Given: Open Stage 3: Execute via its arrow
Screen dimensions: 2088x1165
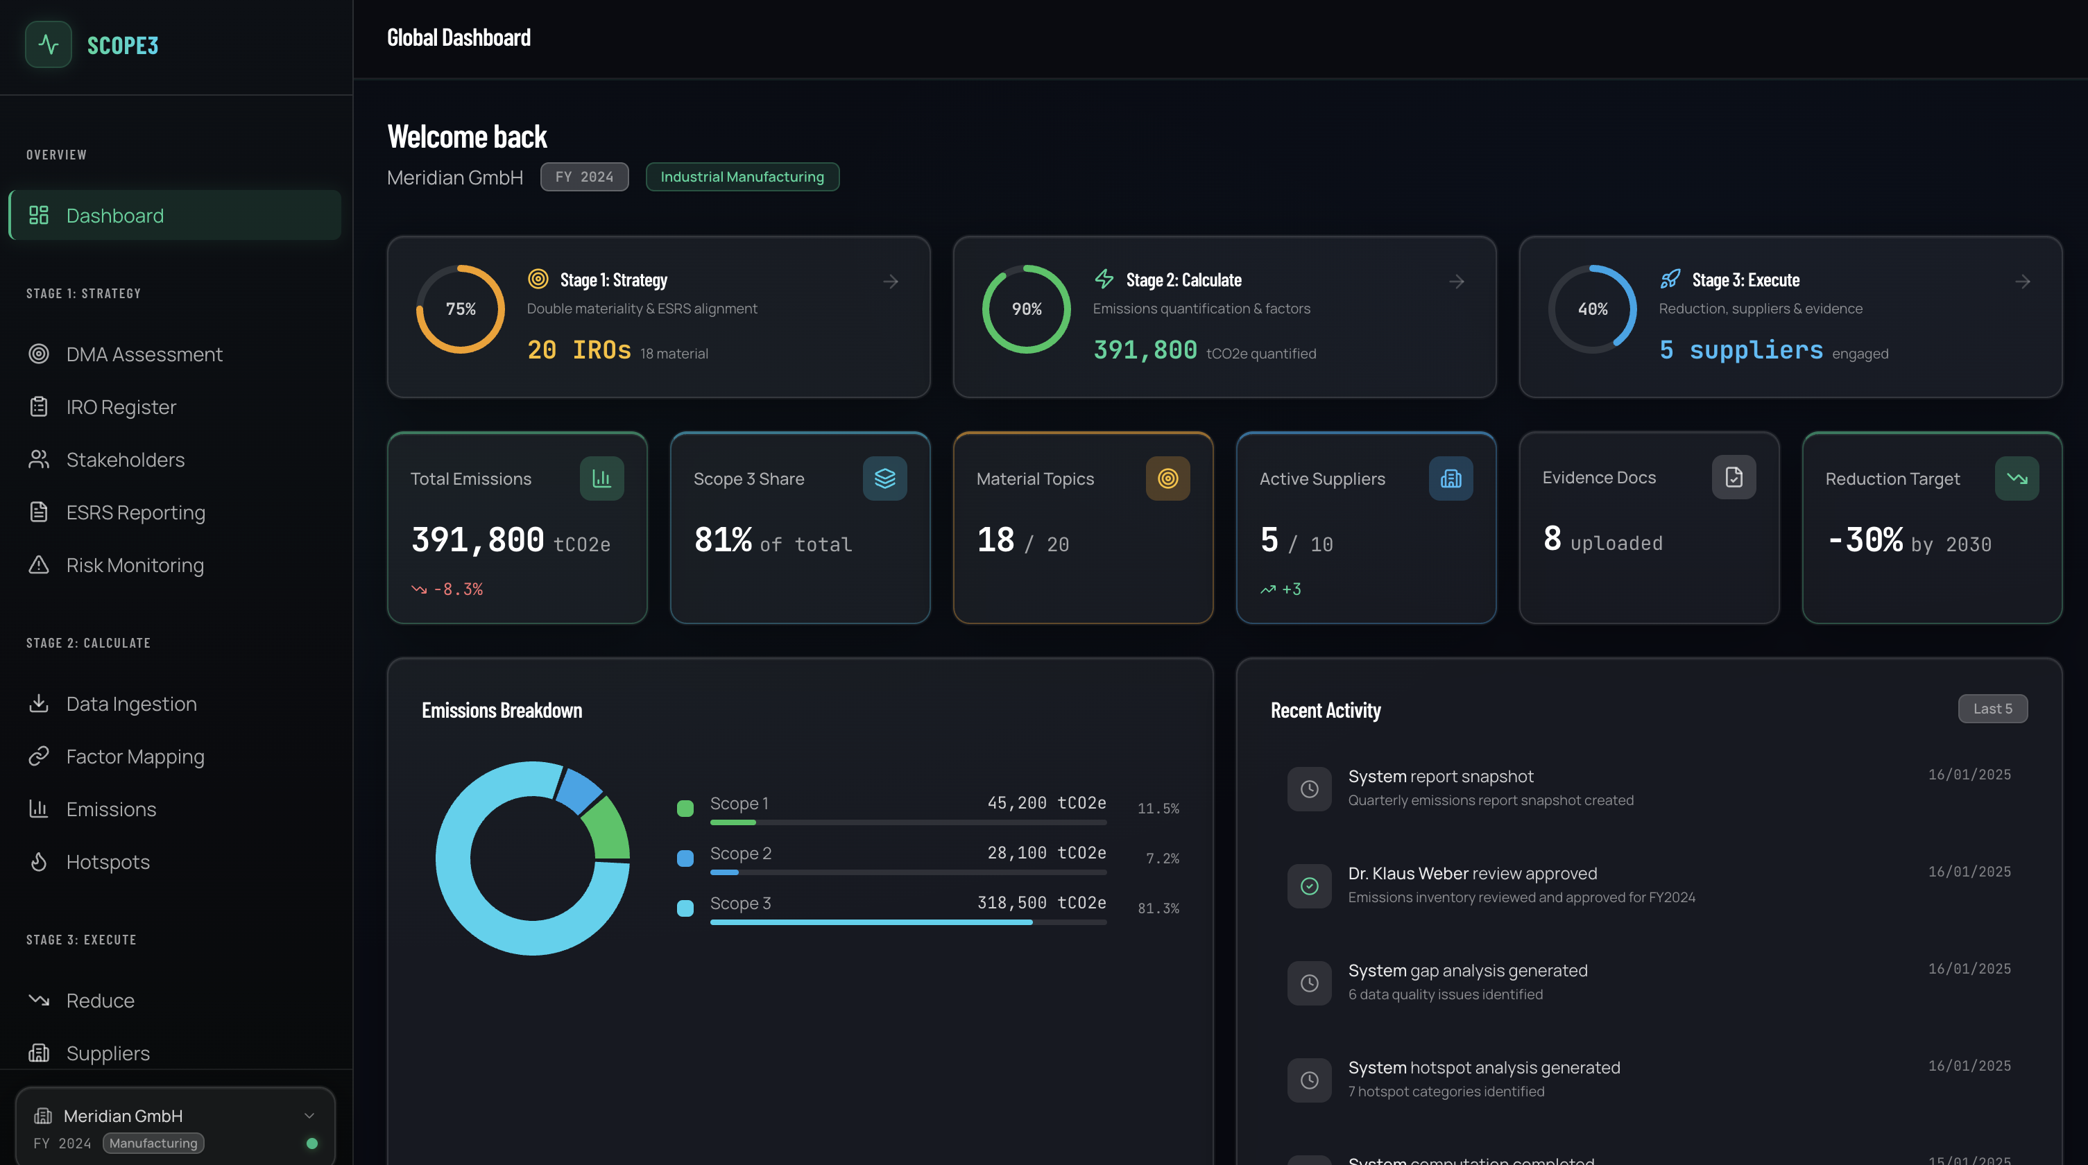Looking at the screenshot, I should click(2022, 281).
